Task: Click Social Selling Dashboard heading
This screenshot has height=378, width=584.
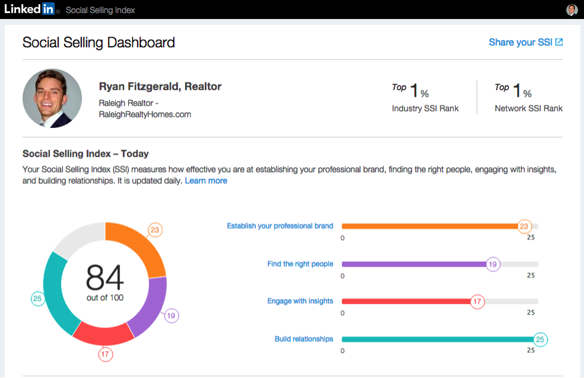Action: [x=99, y=42]
